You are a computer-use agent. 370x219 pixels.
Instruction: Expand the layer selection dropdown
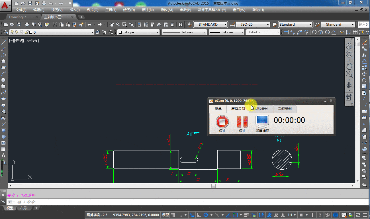coord(92,33)
